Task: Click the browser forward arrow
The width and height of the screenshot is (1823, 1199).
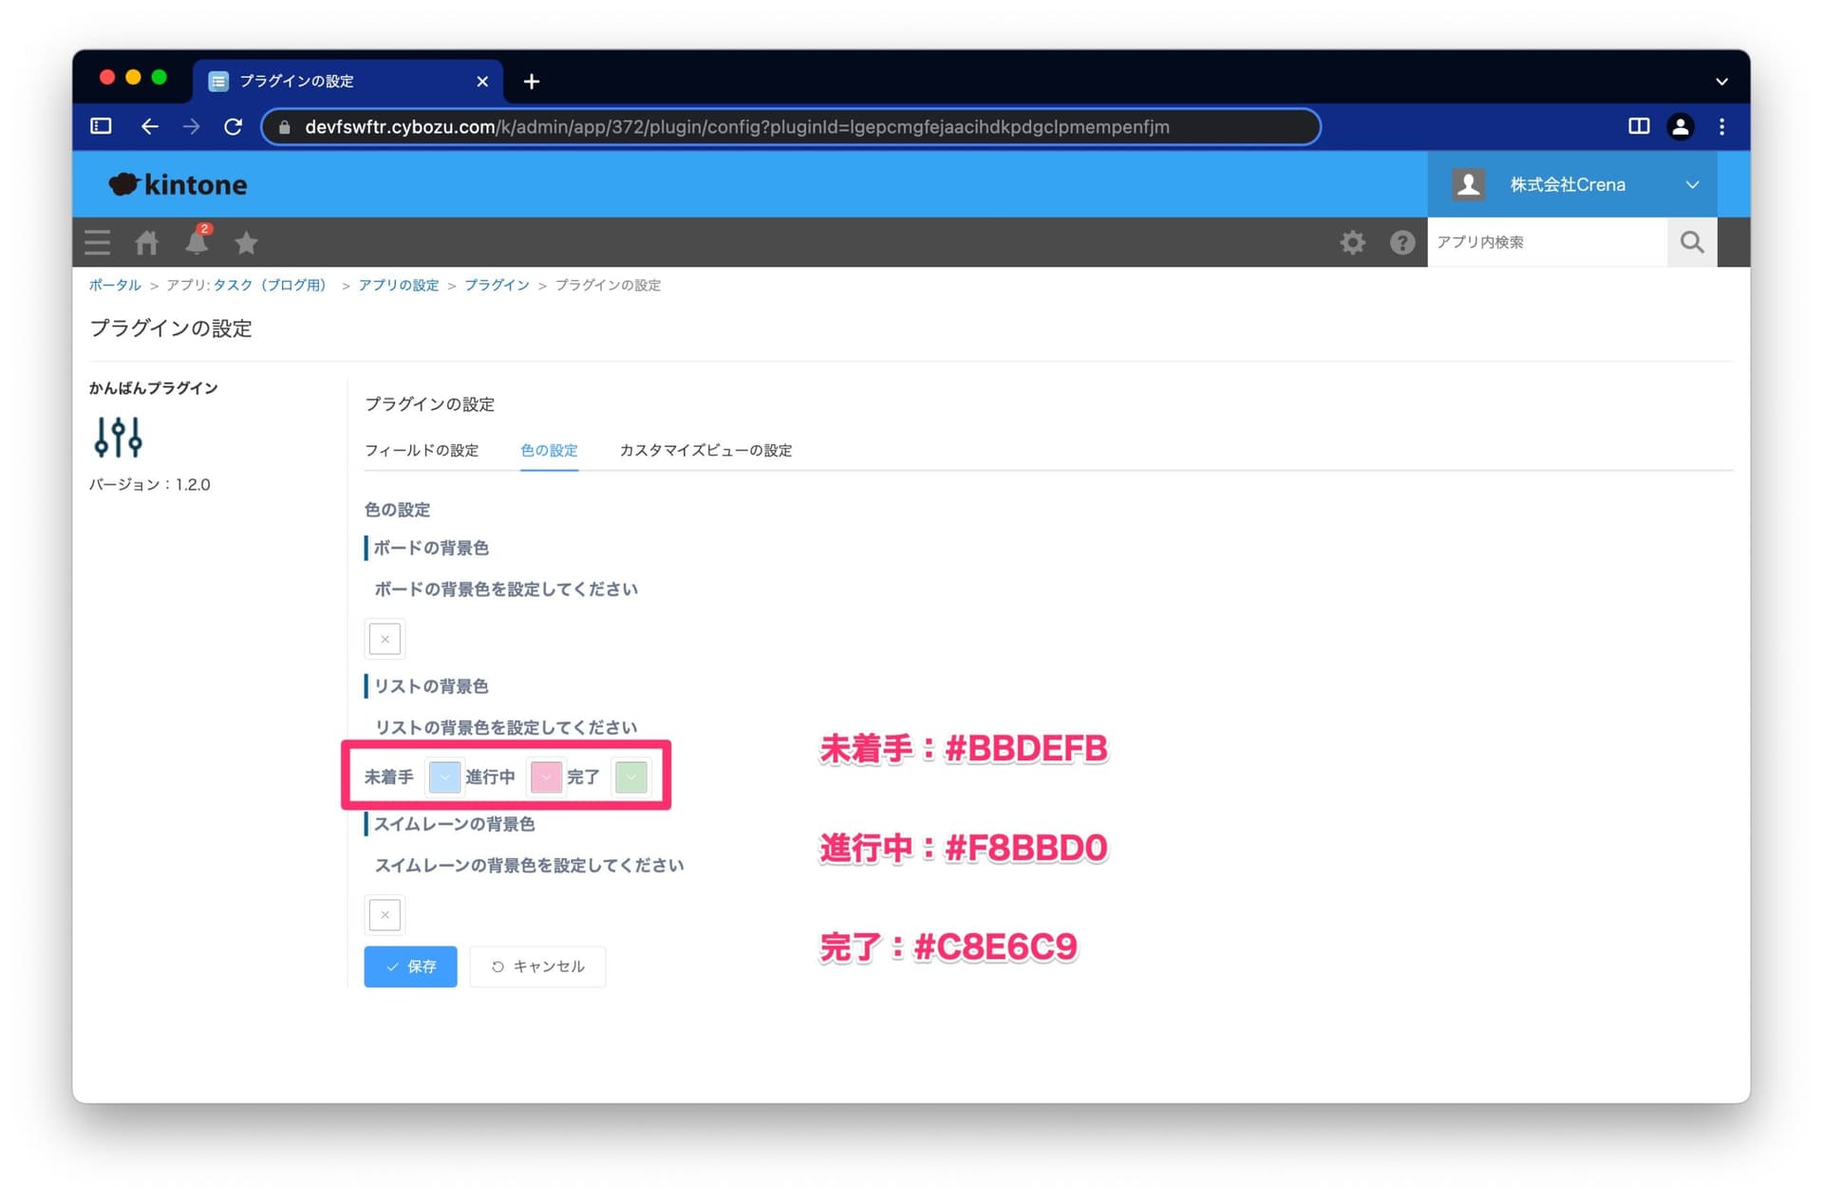Action: [191, 126]
